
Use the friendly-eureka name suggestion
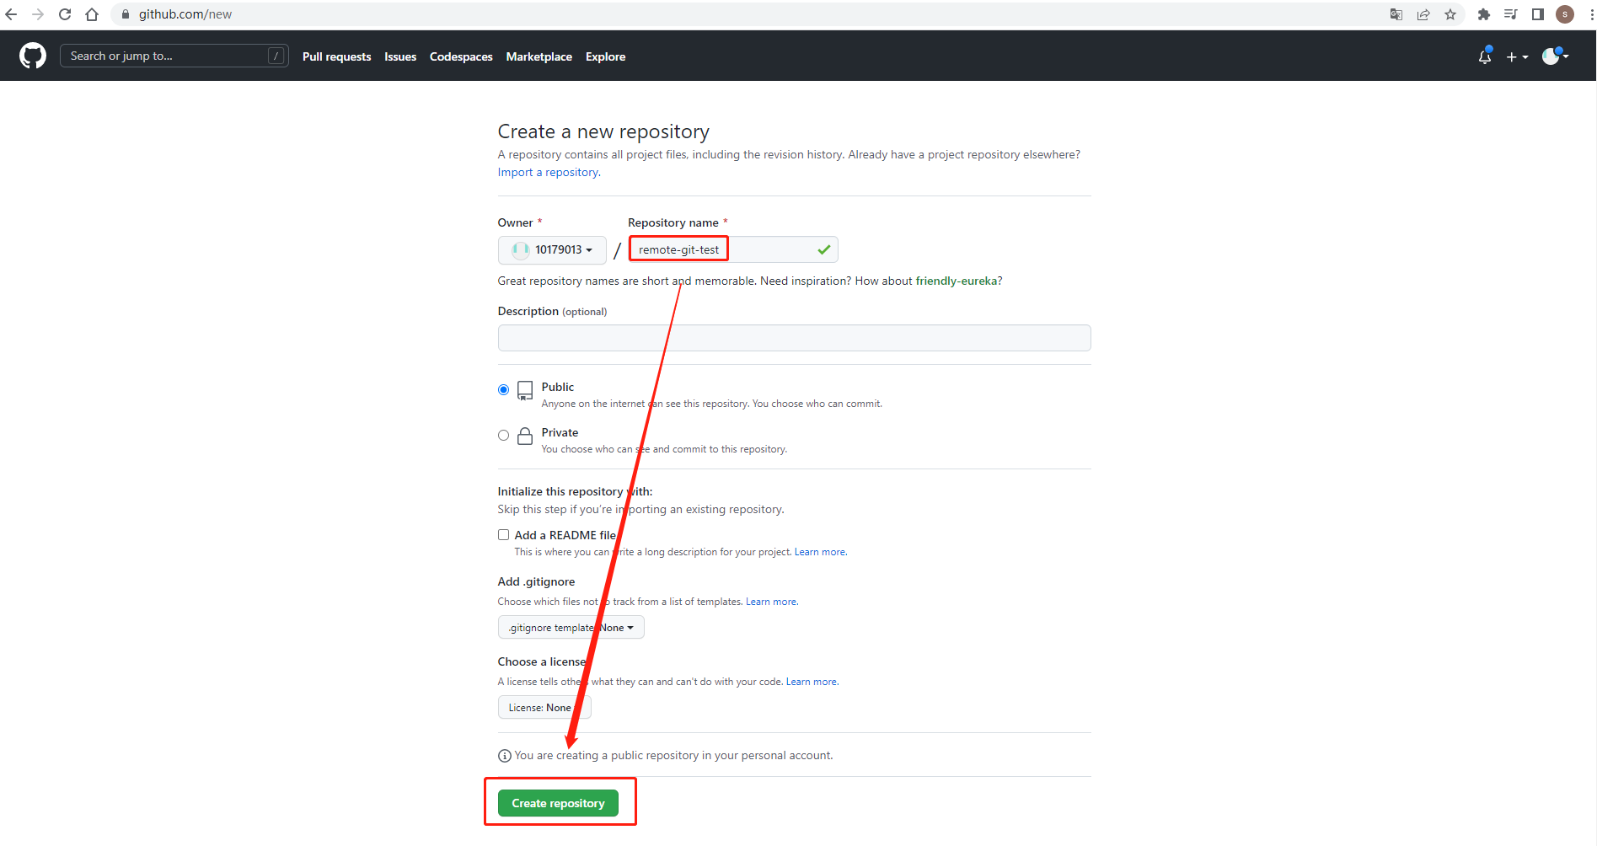956,281
